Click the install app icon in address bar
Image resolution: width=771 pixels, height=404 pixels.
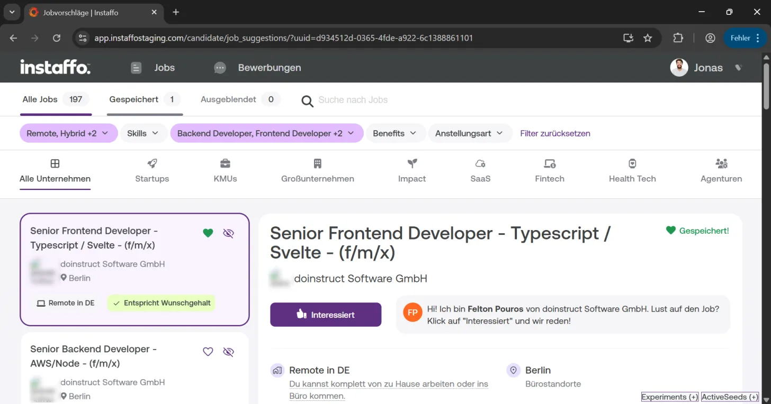pos(628,38)
